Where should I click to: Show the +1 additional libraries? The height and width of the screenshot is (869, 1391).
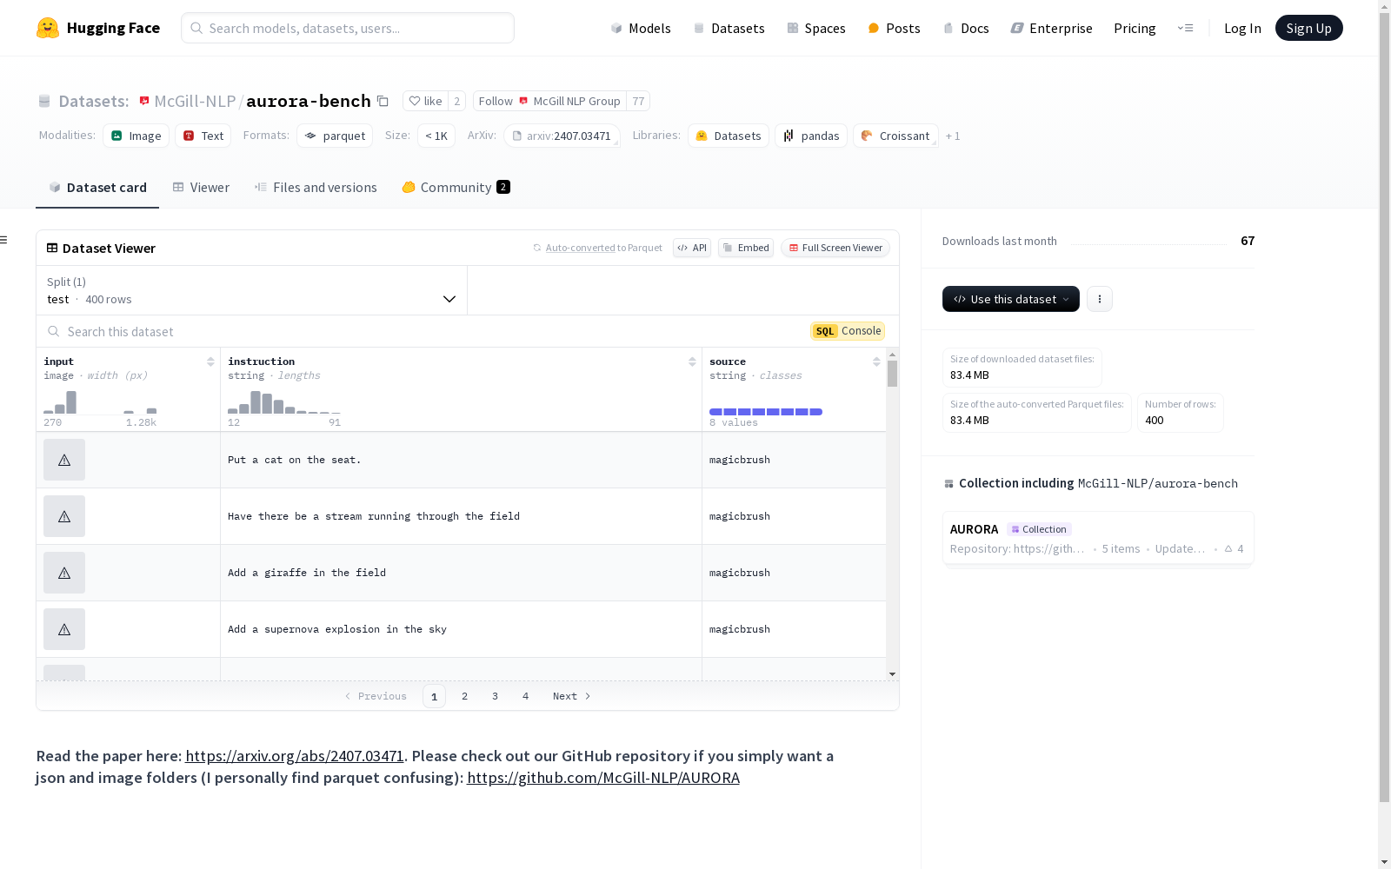(953, 136)
